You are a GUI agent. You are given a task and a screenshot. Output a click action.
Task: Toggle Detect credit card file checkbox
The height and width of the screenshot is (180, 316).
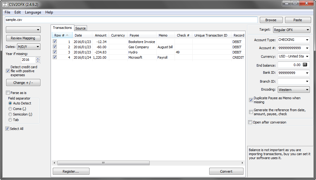point(8,71)
